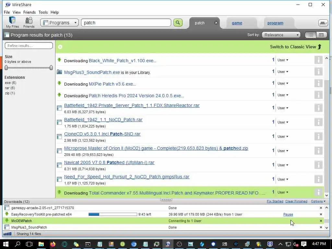Open the View menu
Screen dimensions: 332x249
pos(17,12)
